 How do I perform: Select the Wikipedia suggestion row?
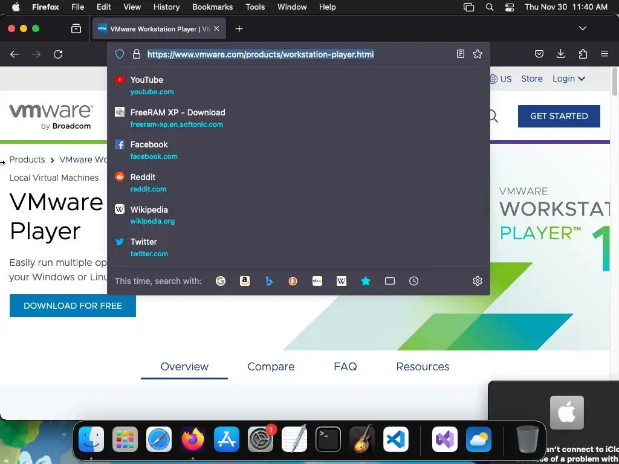[x=299, y=215]
